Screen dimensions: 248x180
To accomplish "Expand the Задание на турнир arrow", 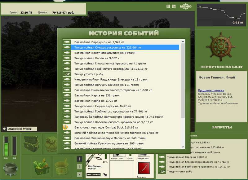I will (4, 129).
